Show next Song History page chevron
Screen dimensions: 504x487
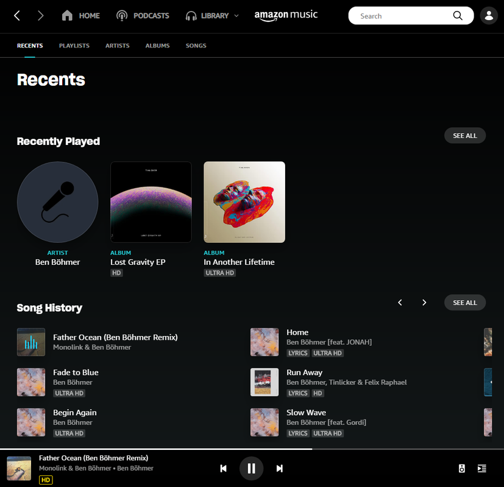[x=424, y=303]
